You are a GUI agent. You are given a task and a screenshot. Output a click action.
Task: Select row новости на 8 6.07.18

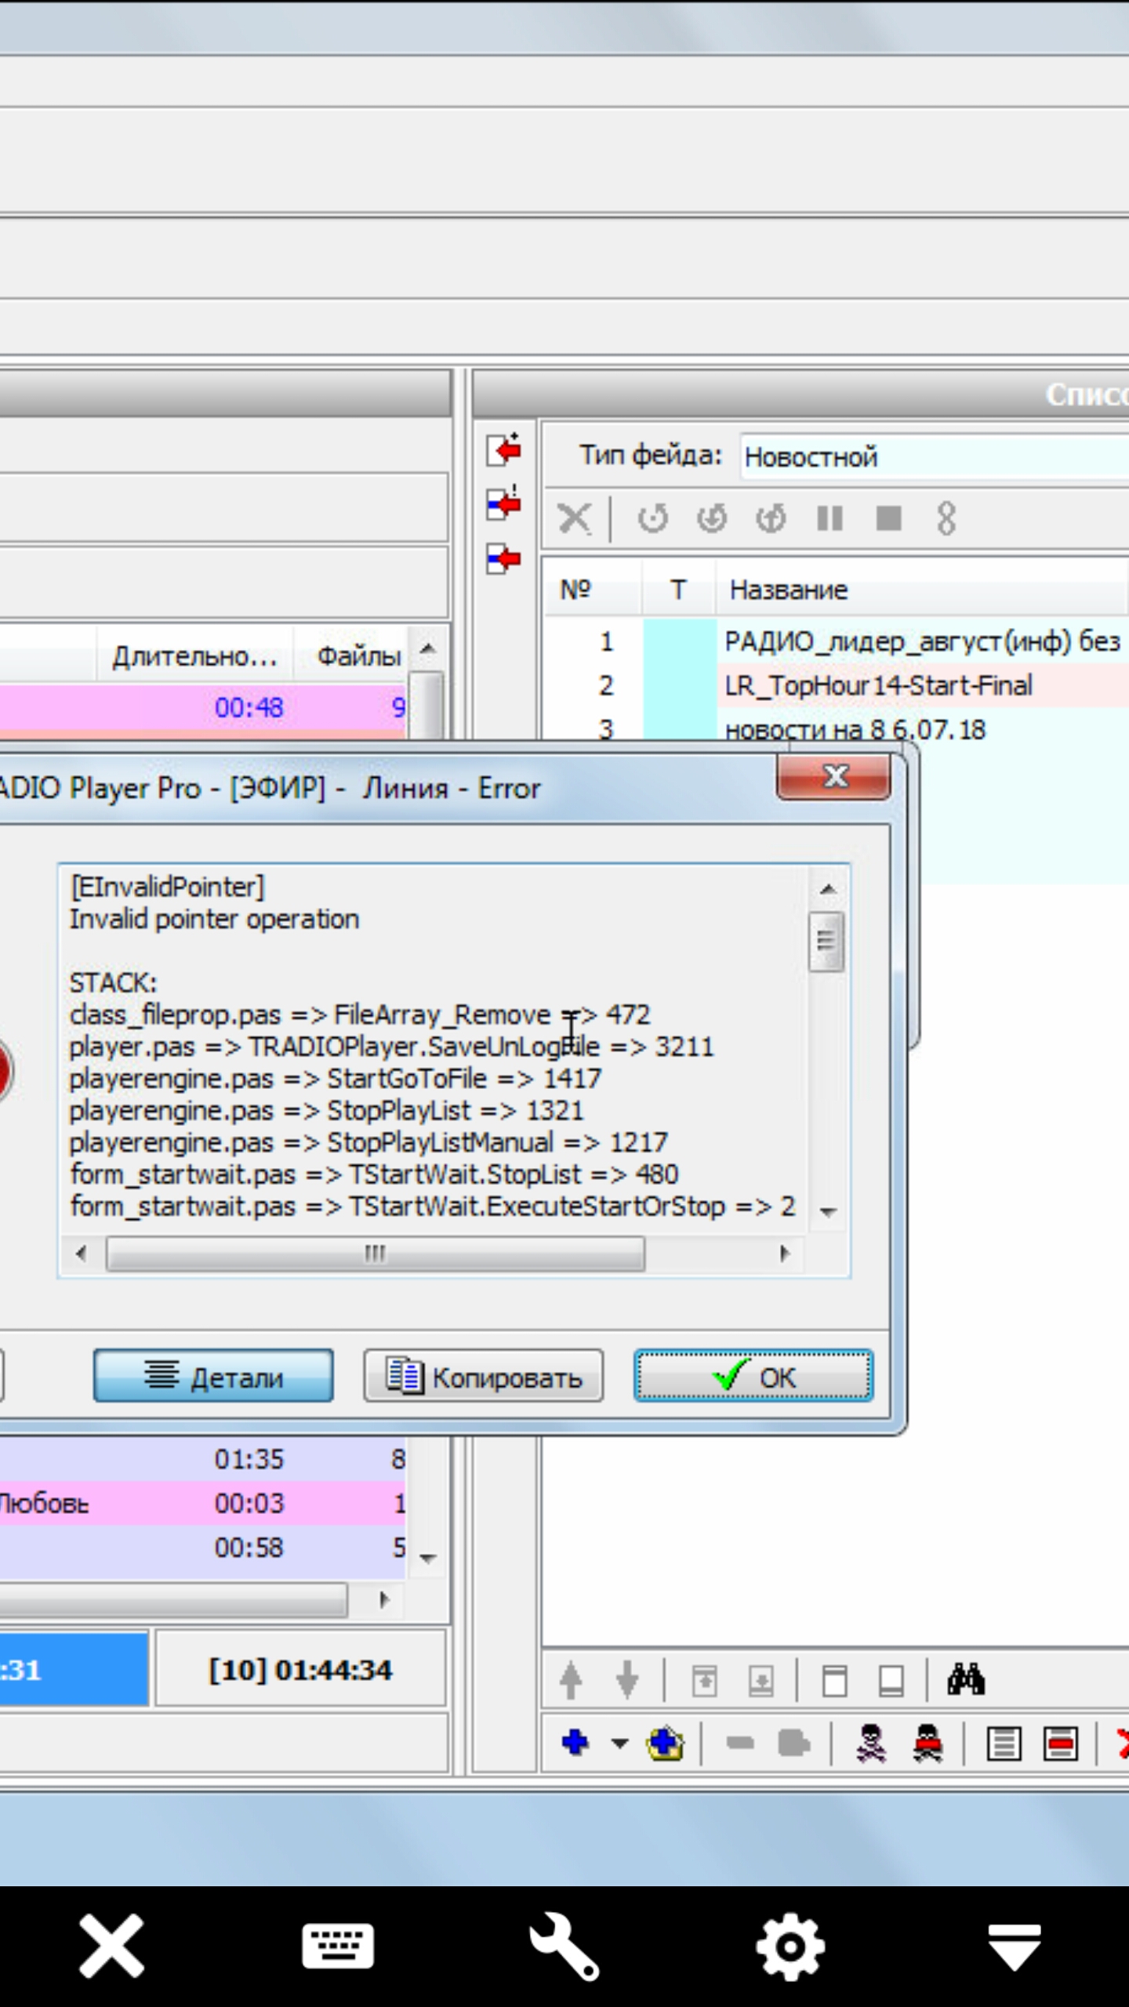point(836,729)
